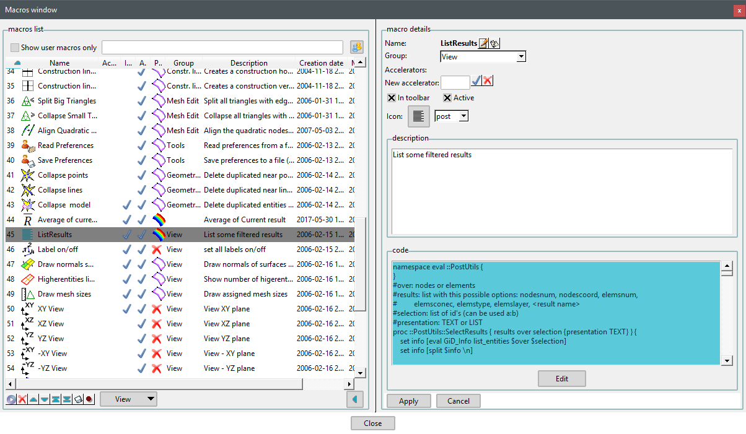Open the post icon category dropdown
This screenshot has height=434, width=746.
click(463, 116)
